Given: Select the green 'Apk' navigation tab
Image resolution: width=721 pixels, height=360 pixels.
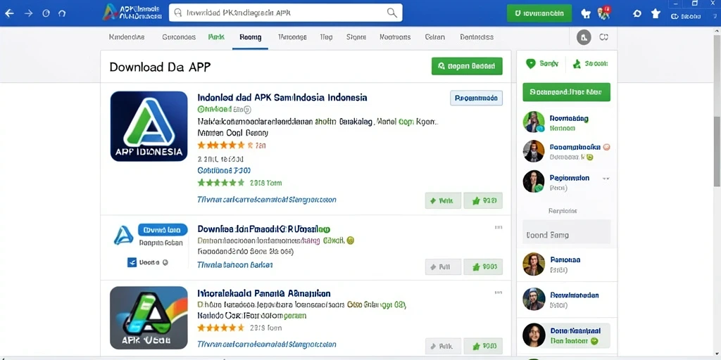Looking at the screenshot, I should (x=216, y=37).
